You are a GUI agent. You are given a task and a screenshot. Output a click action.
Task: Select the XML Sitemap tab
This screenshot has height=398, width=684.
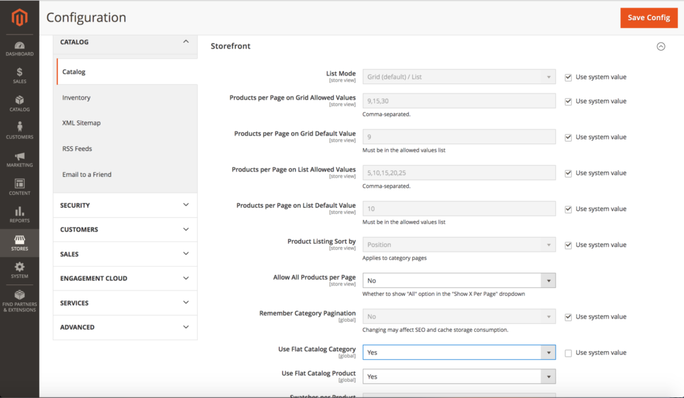81,123
